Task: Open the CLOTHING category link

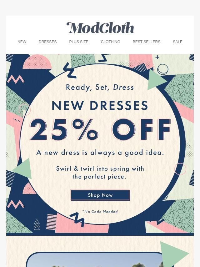Action: (110, 42)
